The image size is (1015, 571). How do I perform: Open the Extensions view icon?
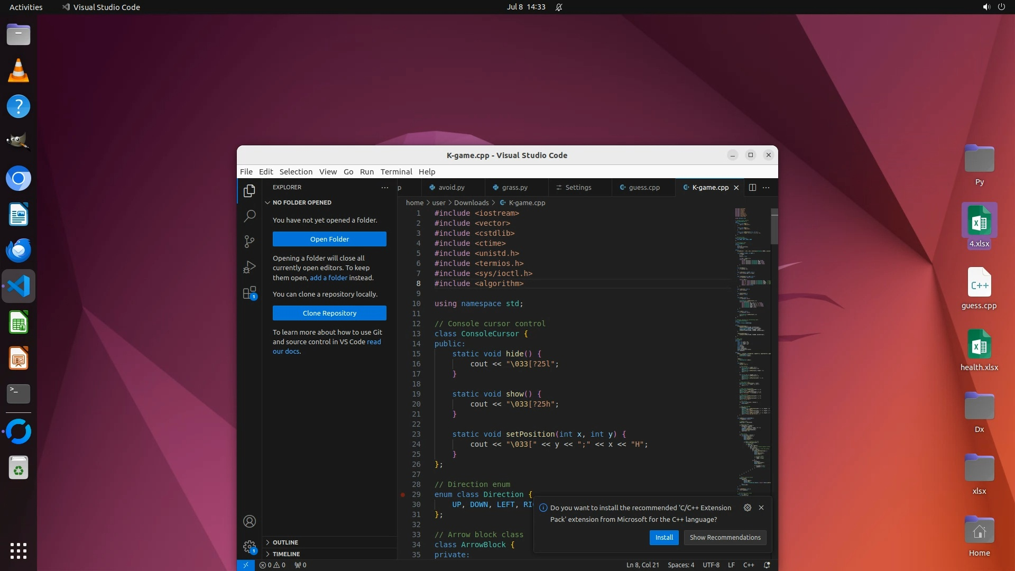(250, 293)
